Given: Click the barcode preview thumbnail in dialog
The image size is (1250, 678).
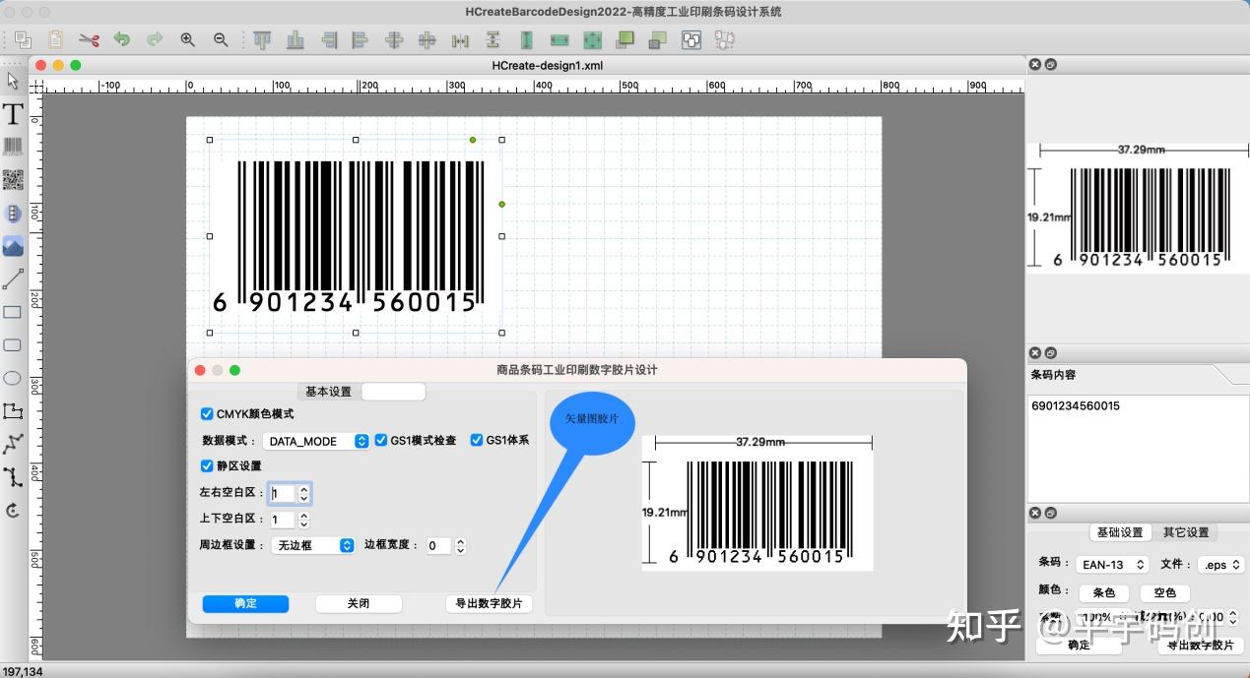Looking at the screenshot, I should click(757, 502).
